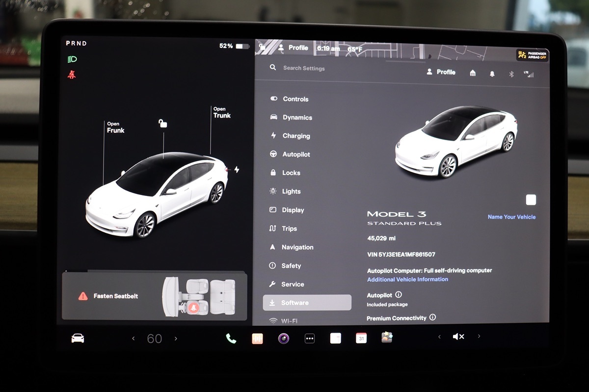Tap the LTE signal strength icon
The width and height of the screenshot is (589, 392).
click(529, 74)
